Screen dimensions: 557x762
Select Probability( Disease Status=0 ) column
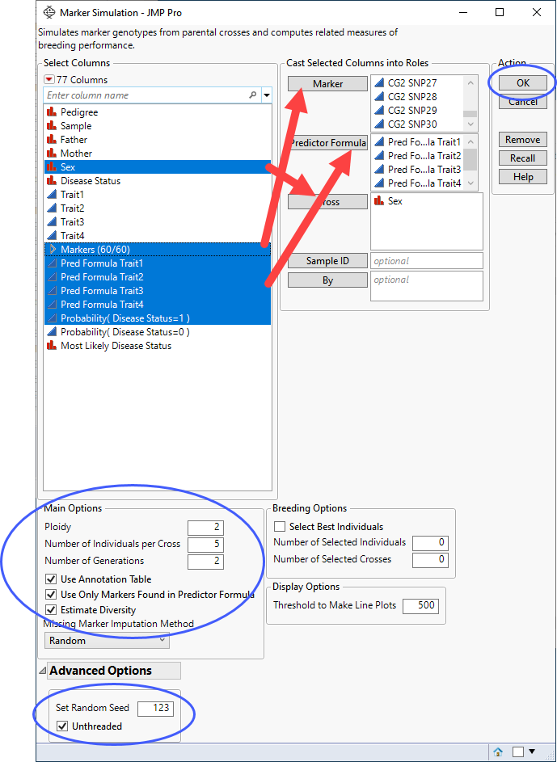pos(158,332)
